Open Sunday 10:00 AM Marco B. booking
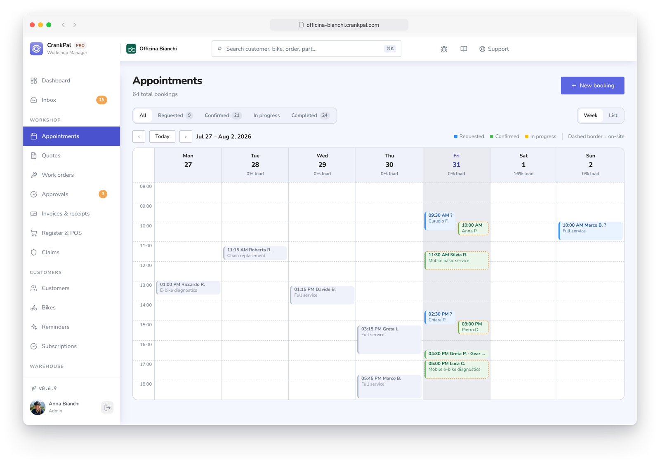 [x=590, y=231]
